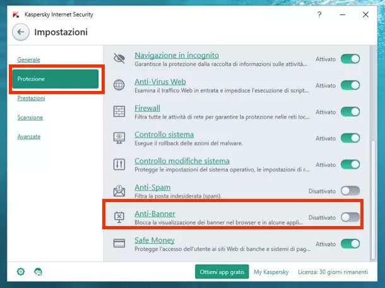The image size is (385, 288).
Task: Switch to the Scansione section
Action: pos(30,117)
